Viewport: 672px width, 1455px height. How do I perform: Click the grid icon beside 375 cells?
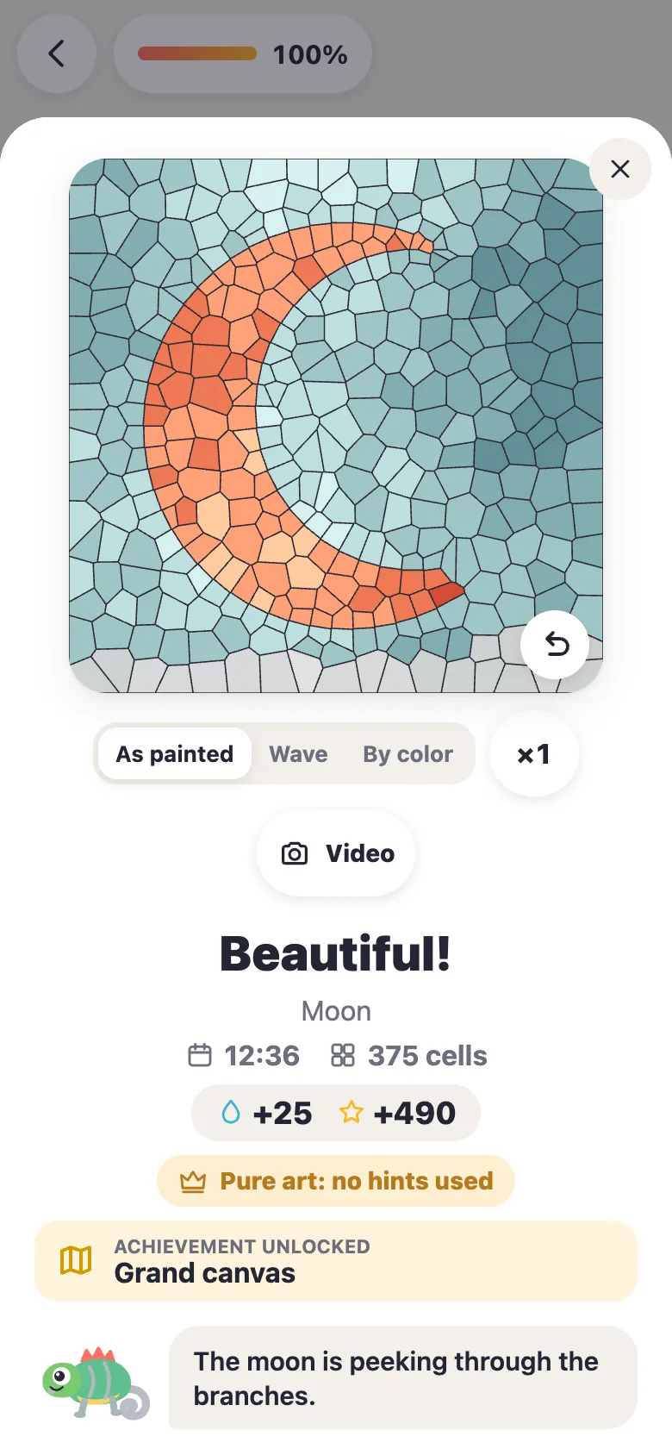pos(343,1055)
